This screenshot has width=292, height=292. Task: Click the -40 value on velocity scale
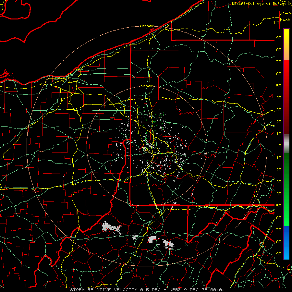(x=277, y=194)
